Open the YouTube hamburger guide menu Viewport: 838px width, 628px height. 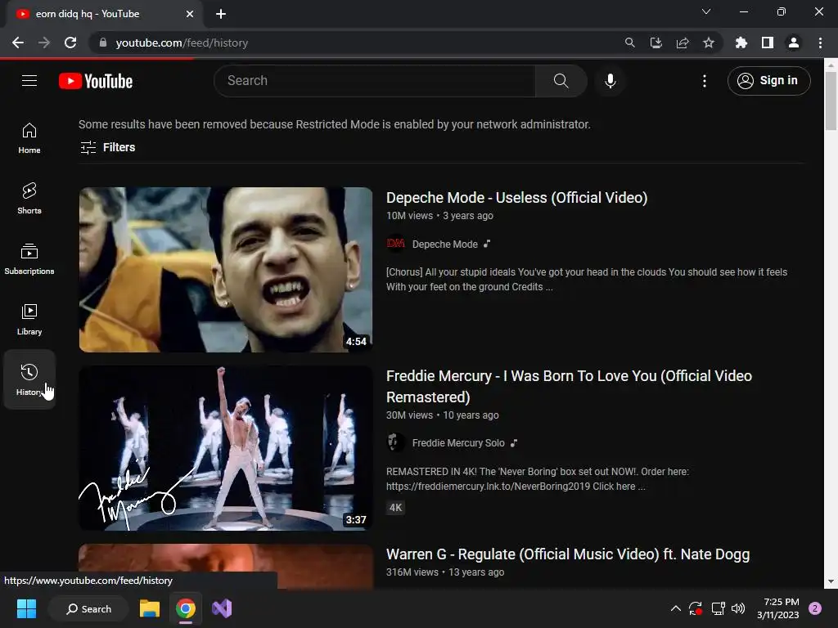click(29, 81)
